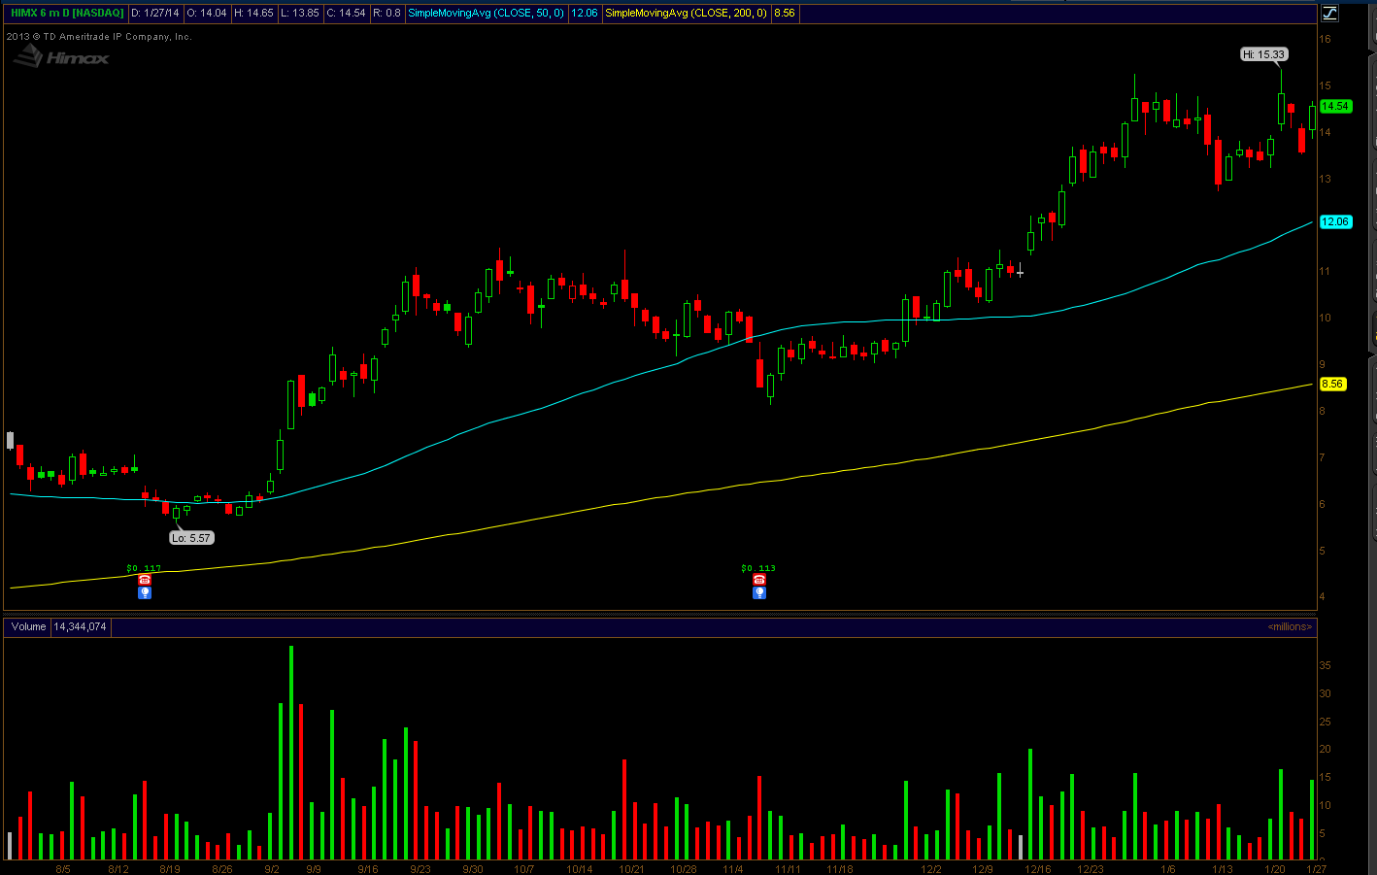This screenshot has width=1377, height=875.
Task: Click the yellow 8.56 moving average price tag
Action: pos(1332,384)
